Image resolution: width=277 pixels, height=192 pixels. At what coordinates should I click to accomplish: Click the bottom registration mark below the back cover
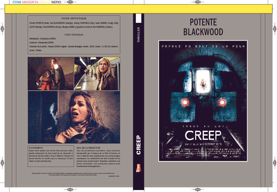[69, 189]
